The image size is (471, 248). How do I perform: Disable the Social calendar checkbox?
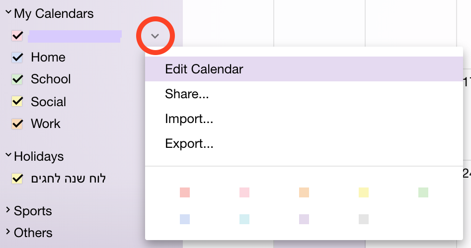click(17, 102)
